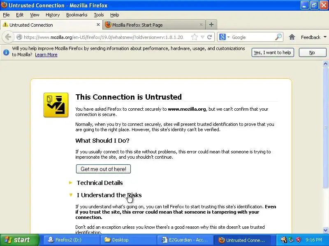Click the 'What Should I Do?' heading
Viewport: 329px width, 246px height.
[x=102, y=141]
